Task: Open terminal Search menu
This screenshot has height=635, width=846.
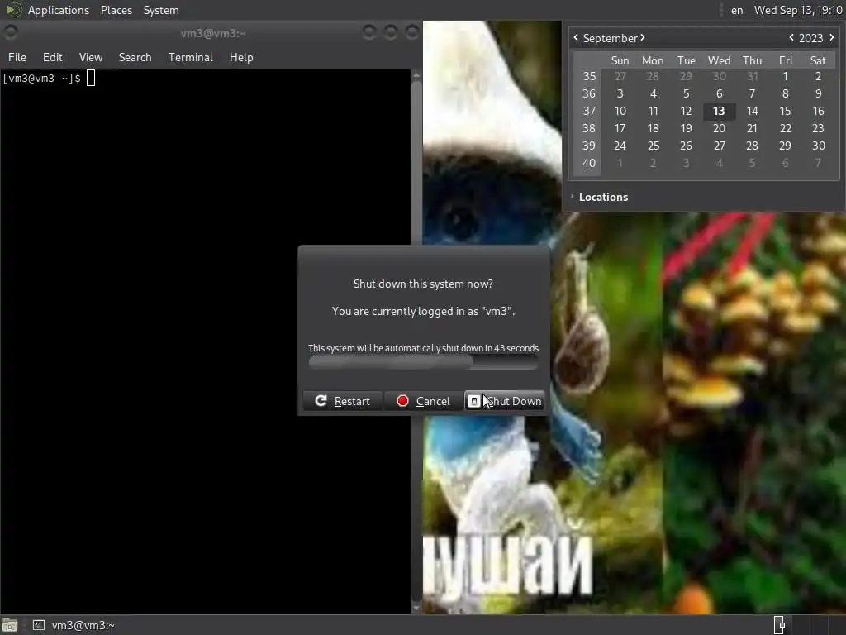Action: (x=135, y=57)
